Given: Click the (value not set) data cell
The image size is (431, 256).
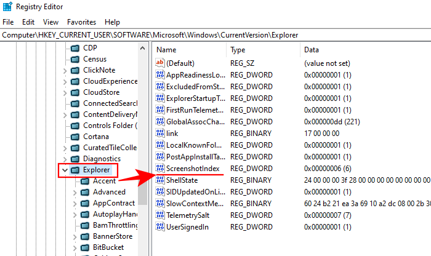Looking at the screenshot, I should click(x=327, y=63).
